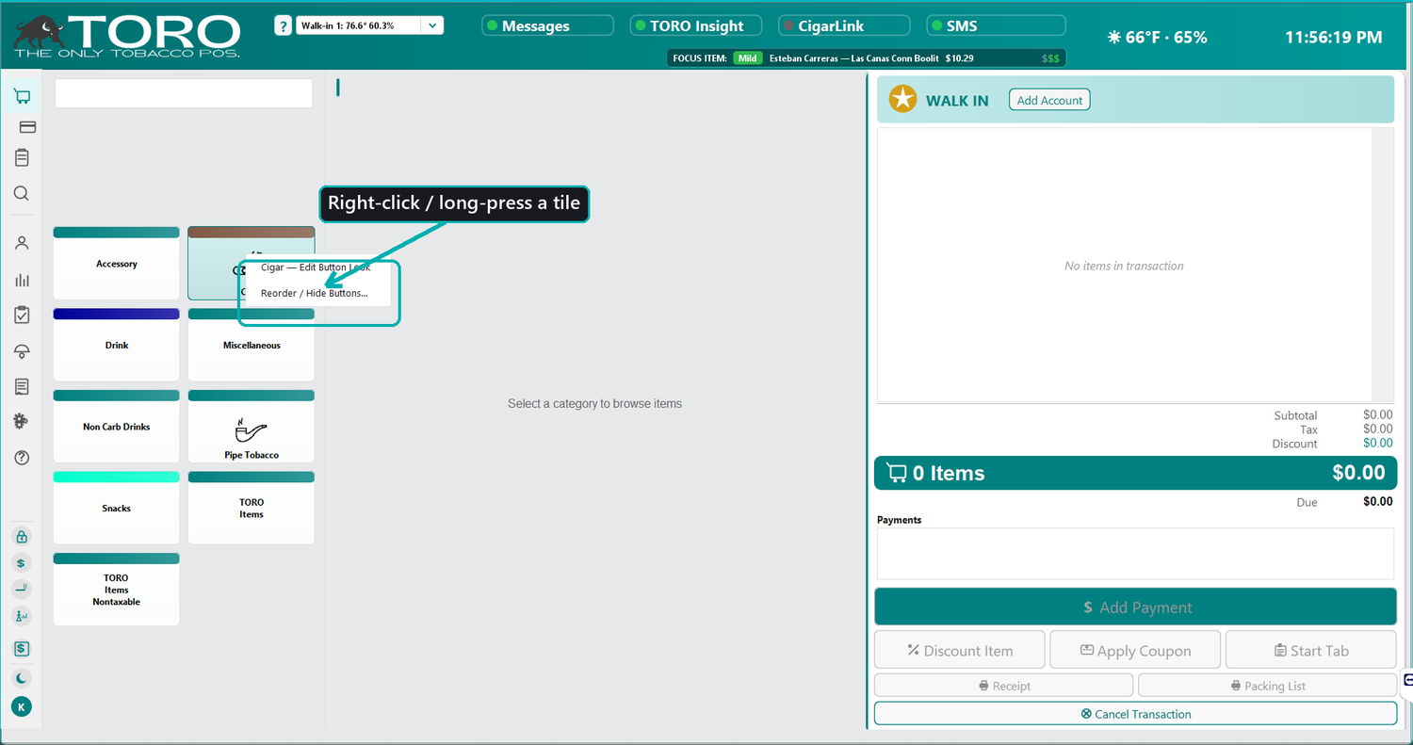Select the Snacks category tile
Image resolution: width=1413 pixels, height=745 pixels.
pyautogui.click(x=117, y=508)
